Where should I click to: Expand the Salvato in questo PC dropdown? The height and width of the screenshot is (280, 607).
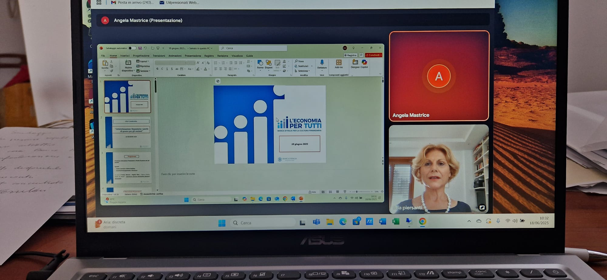[x=200, y=48]
